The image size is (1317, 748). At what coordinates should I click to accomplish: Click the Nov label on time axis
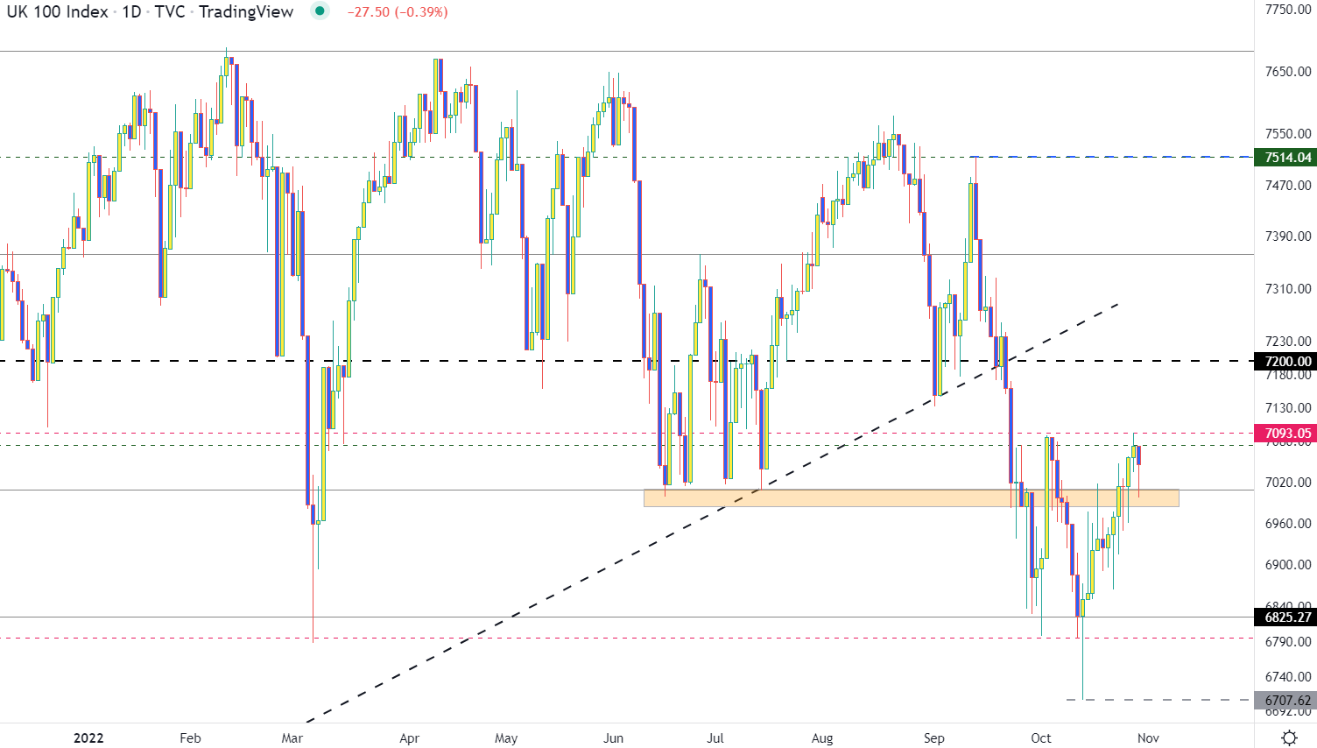(1148, 737)
